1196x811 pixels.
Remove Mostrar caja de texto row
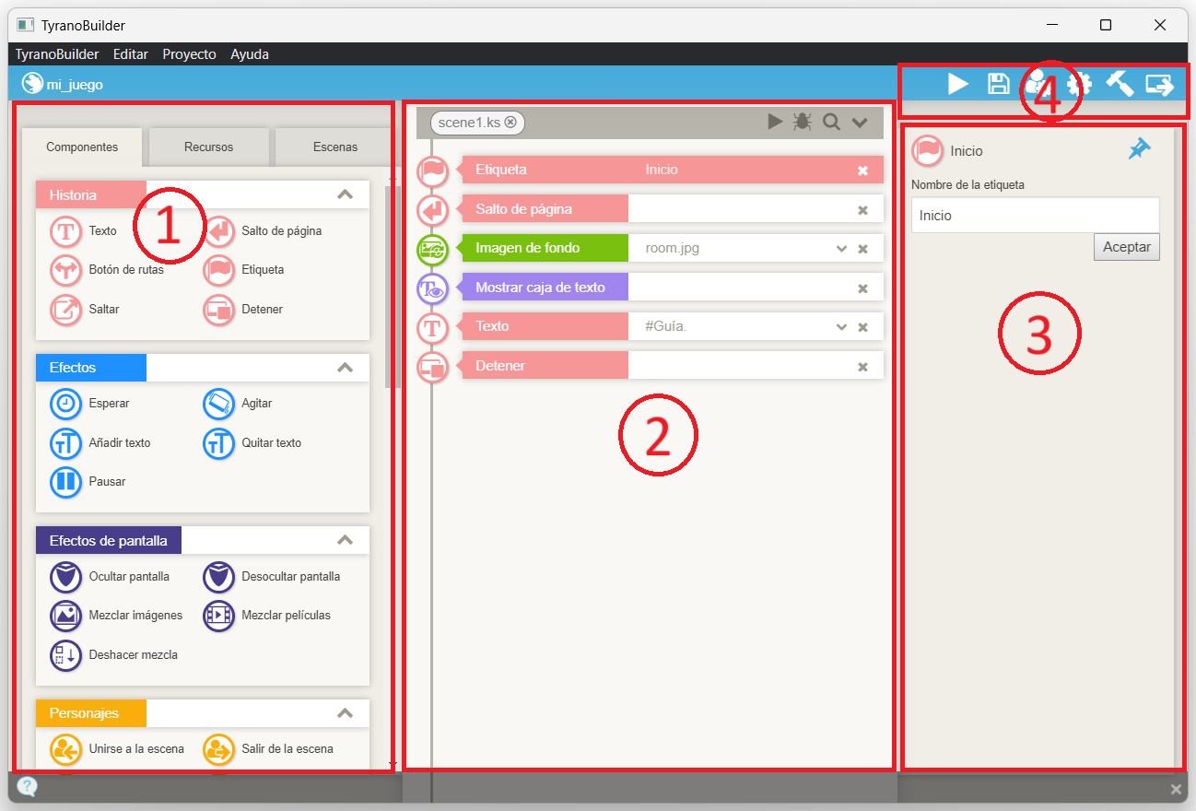coord(863,288)
